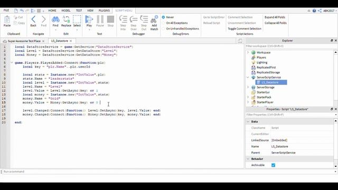The height and width of the screenshot is (190, 338).
Task: Collapse the Behavior properties section
Action: click(x=248, y=159)
